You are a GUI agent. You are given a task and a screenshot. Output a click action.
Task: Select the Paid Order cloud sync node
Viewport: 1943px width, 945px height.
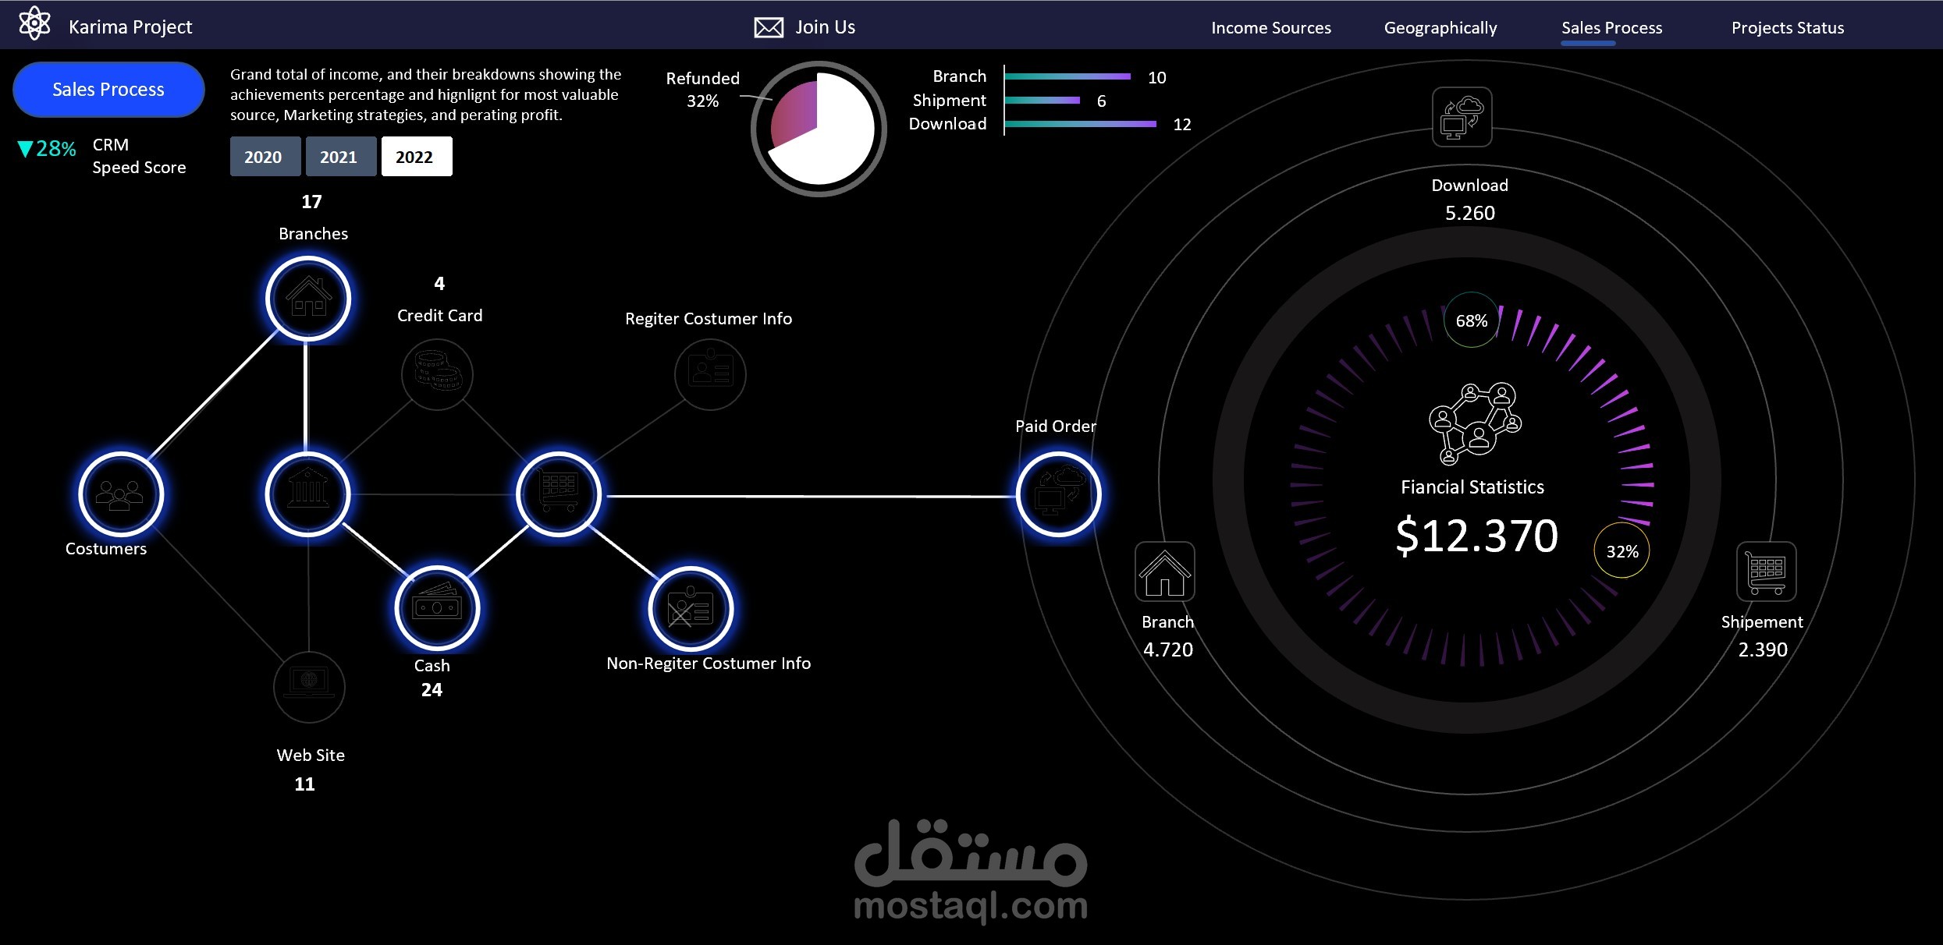click(x=1058, y=494)
